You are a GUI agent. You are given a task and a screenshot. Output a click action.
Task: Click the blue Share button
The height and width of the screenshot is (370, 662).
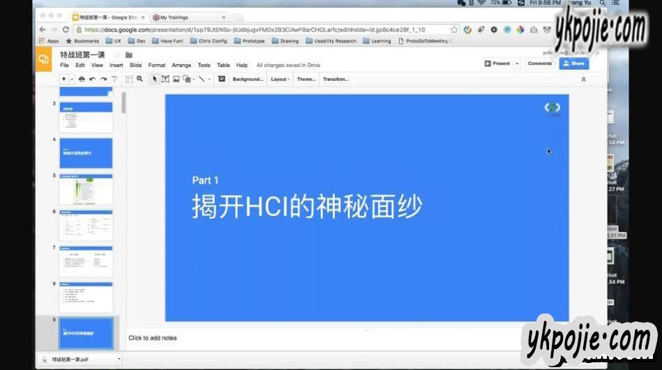tap(573, 63)
